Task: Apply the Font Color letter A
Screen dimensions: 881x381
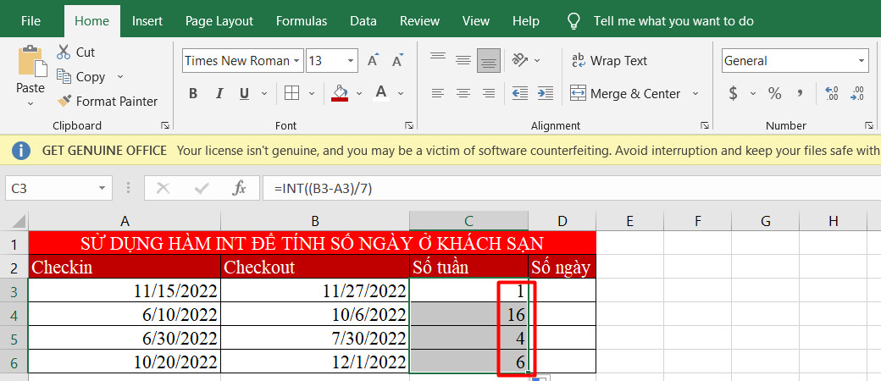Action: point(381,93)
